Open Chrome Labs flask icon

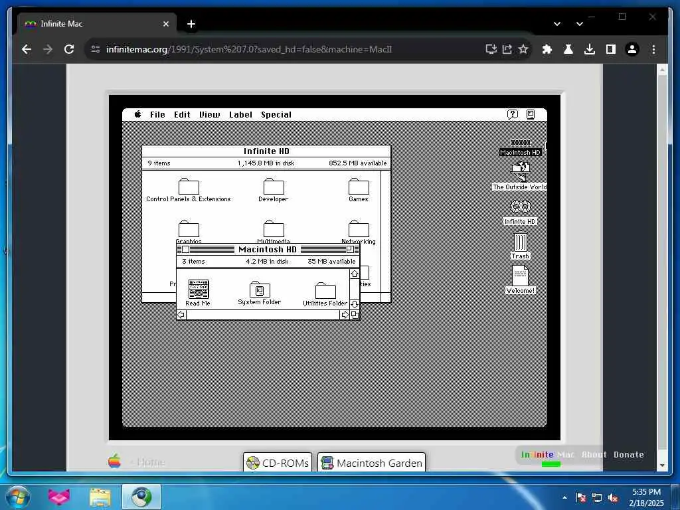[568, 49]
